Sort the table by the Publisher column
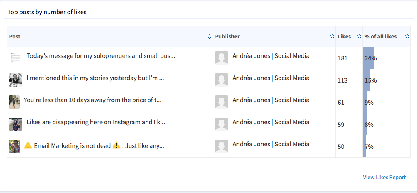This screenshot has height=193, width=417. click(332, 37)
